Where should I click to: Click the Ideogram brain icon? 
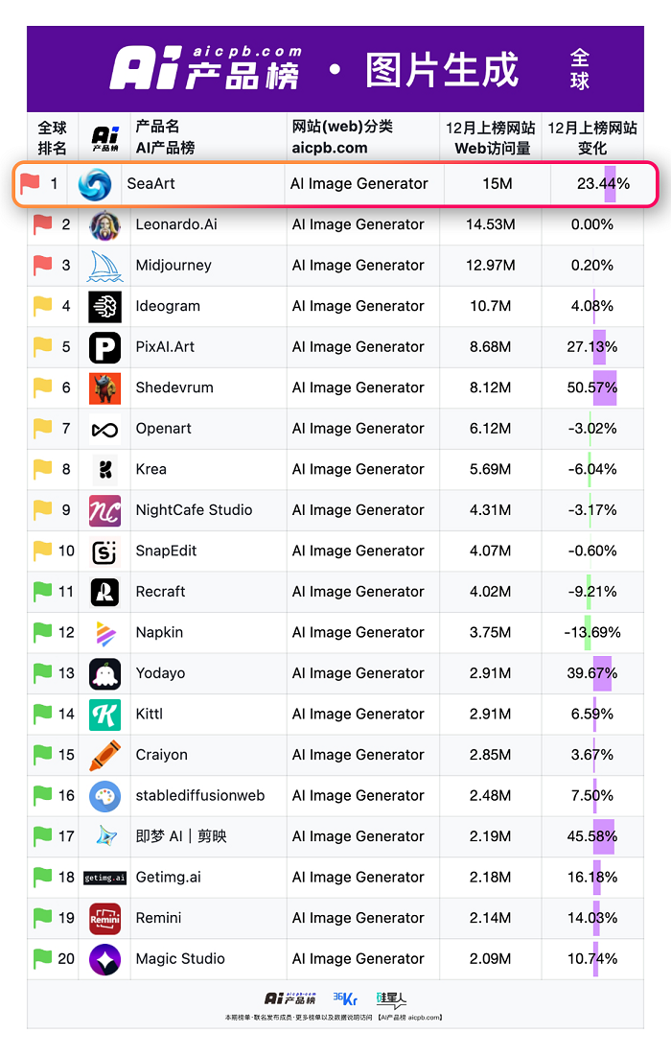(104, 307)
